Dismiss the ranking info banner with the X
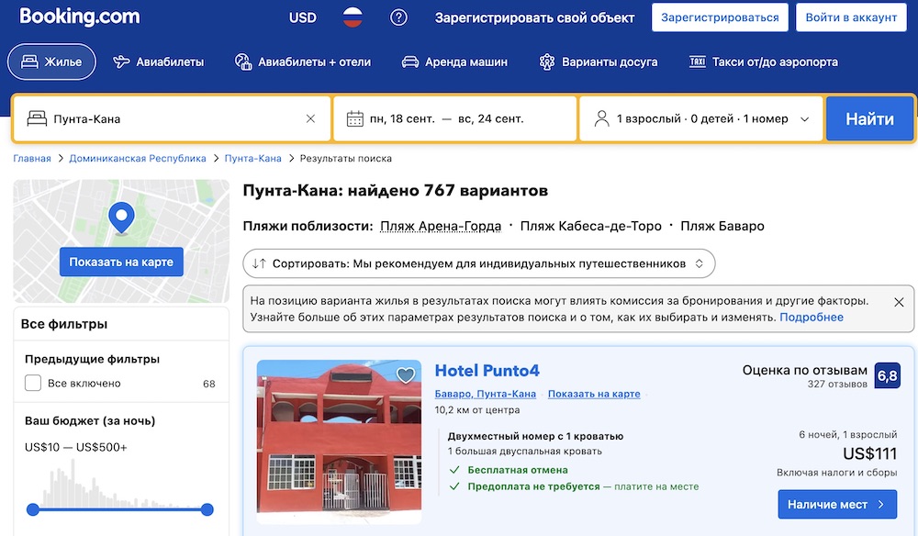 (897, 301)
